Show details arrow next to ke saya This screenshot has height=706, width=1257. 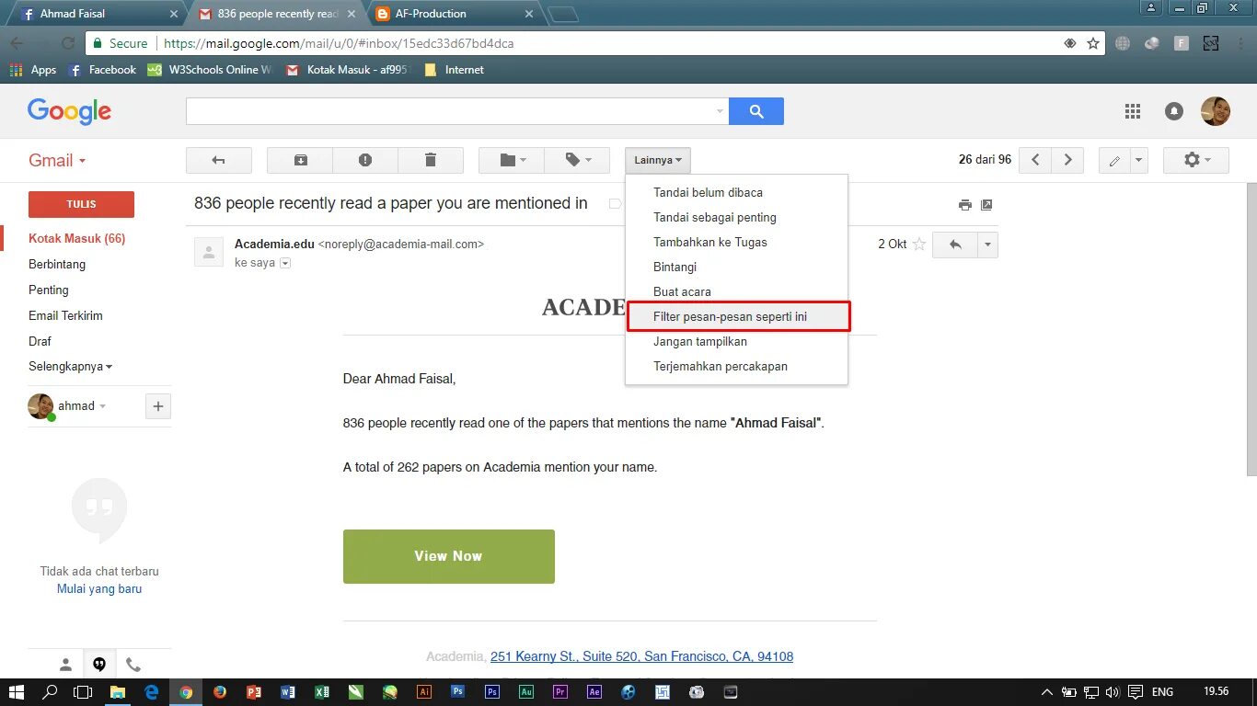click(x=285, y=263)
